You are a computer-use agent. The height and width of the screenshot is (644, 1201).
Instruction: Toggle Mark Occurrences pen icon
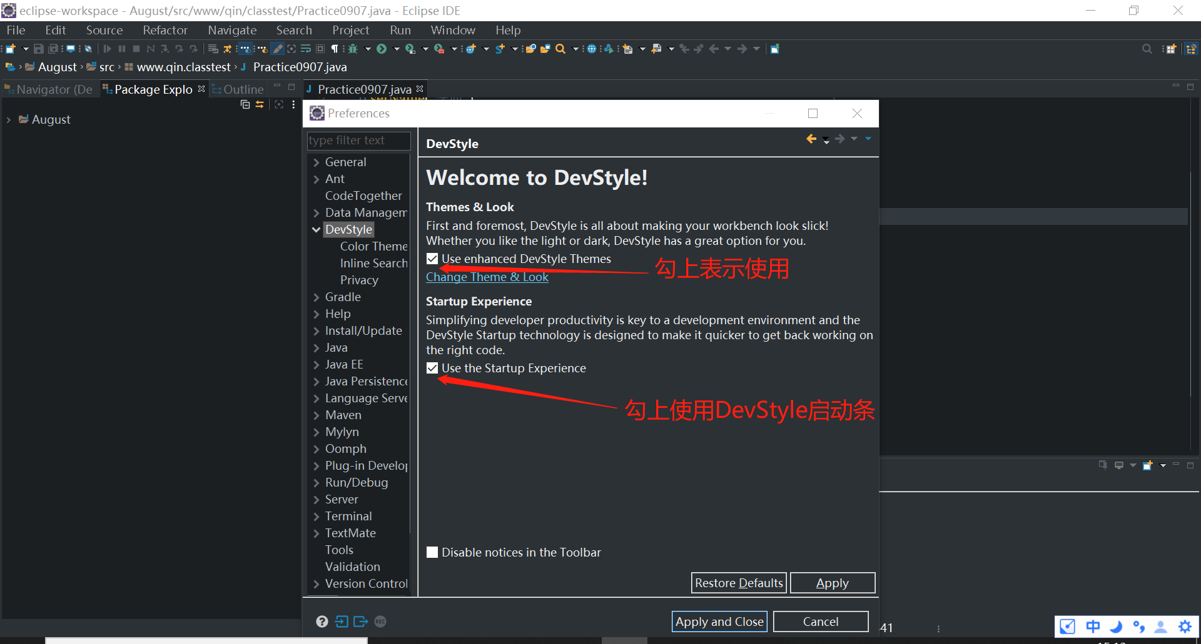pos(278,49)
